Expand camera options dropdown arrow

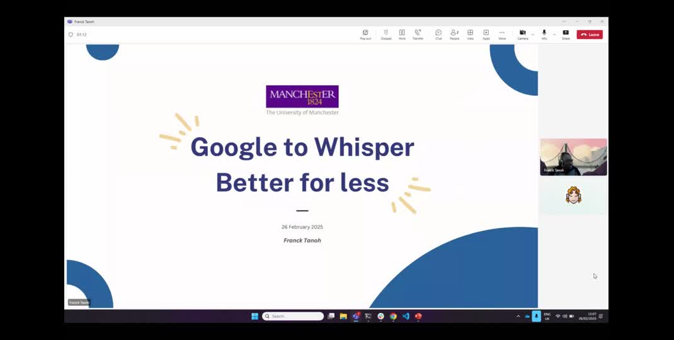coord(533,35)
